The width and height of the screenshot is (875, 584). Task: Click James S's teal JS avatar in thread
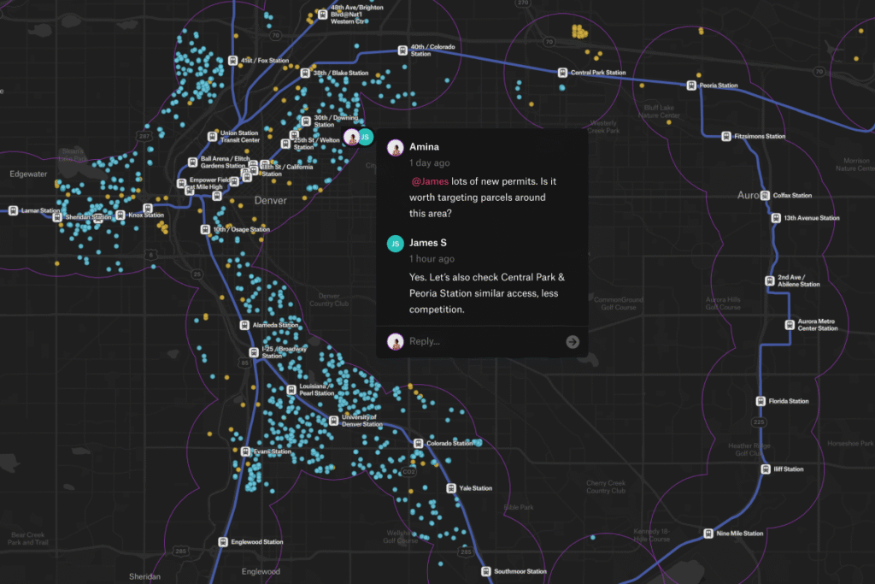tap(396, 244)
